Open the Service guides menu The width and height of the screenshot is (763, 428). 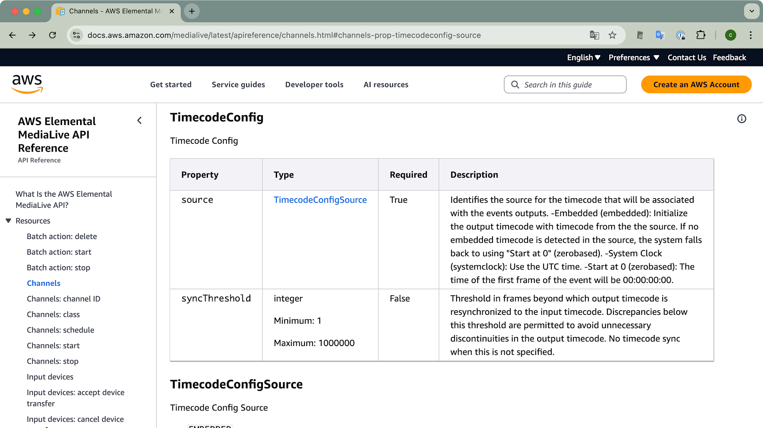pos(238,85)
